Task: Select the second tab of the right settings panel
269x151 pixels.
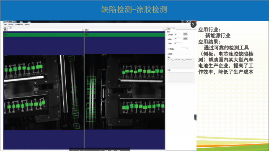Action: pos(173,28)
